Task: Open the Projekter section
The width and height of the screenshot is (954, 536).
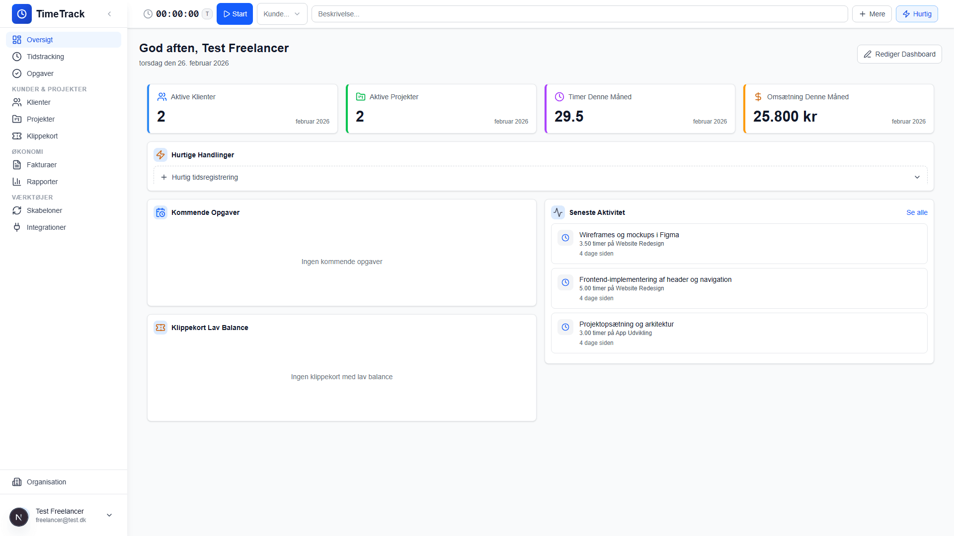Action: click(x=64, y=119)
